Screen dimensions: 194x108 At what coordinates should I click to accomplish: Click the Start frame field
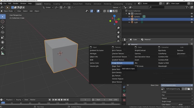coord(101,100)
